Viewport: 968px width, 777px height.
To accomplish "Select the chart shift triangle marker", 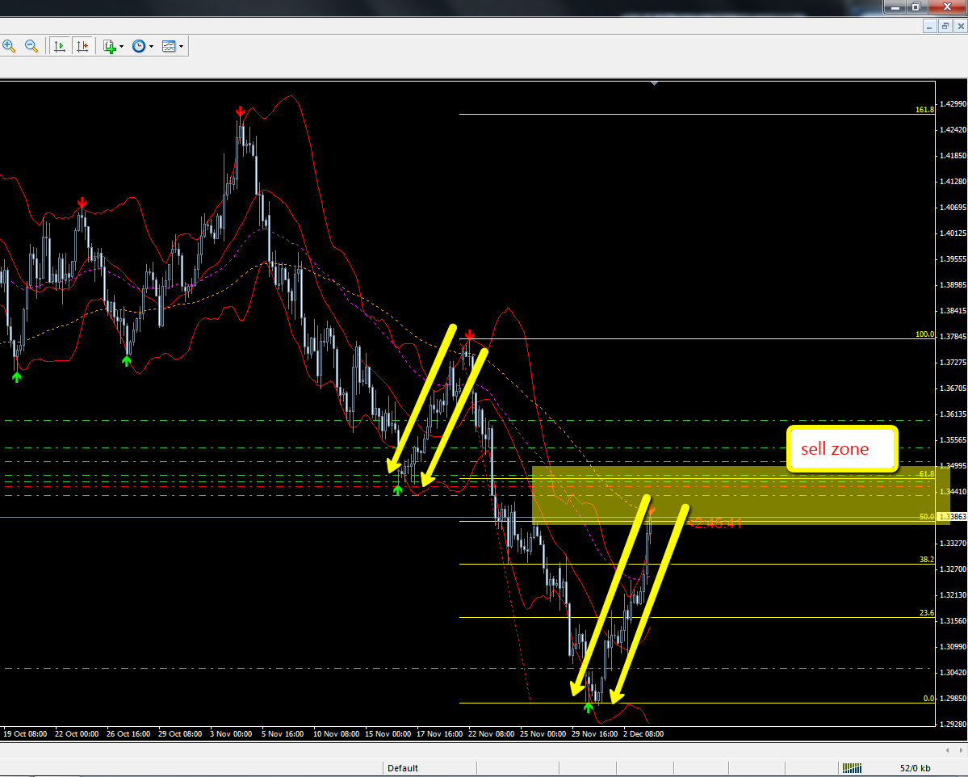I will pos(655,82).
